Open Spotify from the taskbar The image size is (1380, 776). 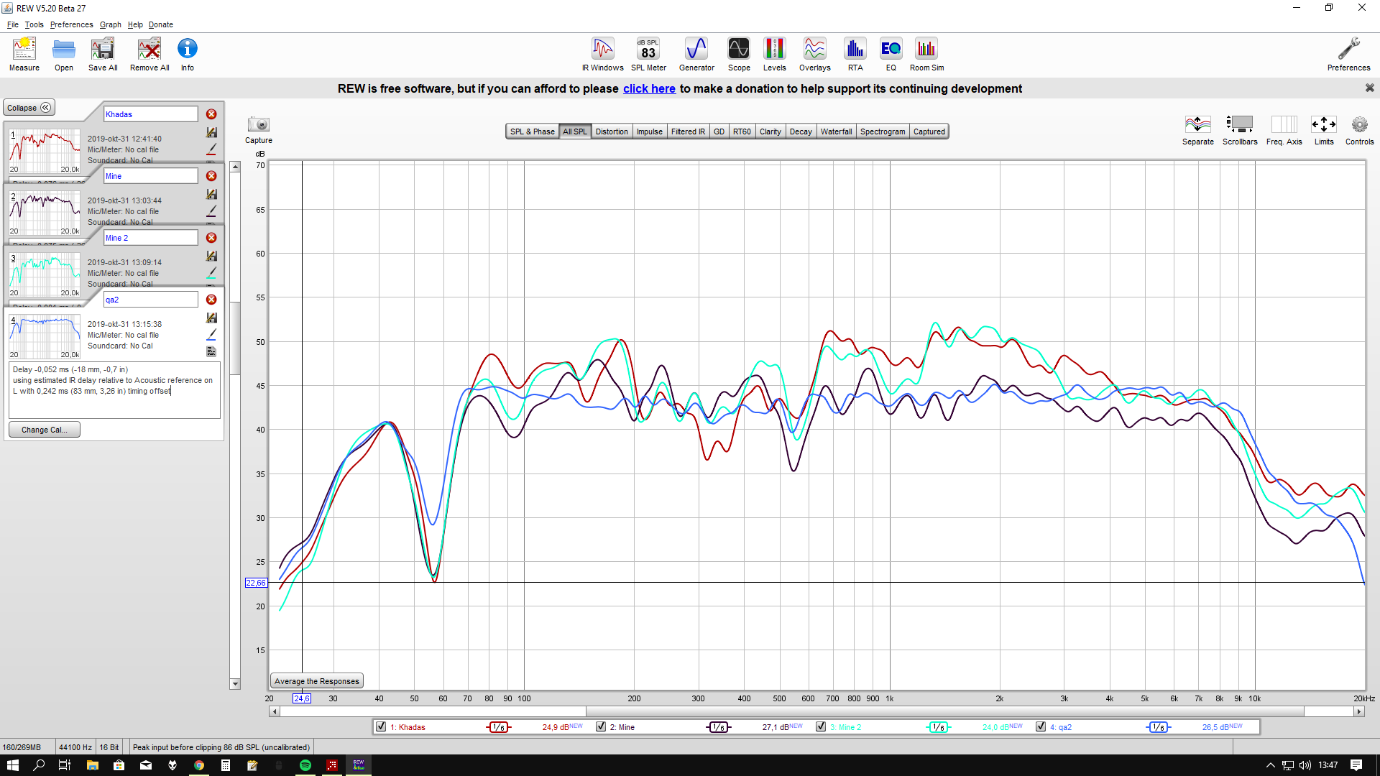(x=305, y=765)
